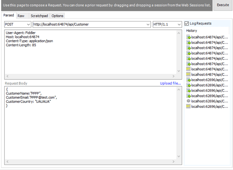Click the sixth localhost:64874 history icon
This screenshot has height=170, width=233.
coord(189,64)
